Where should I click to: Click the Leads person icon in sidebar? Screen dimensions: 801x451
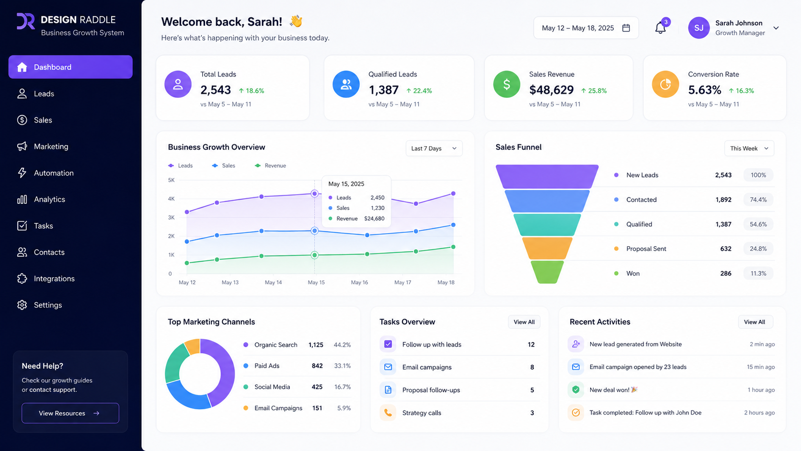pos(22,93)
